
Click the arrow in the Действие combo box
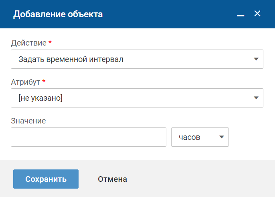(256, 60)
